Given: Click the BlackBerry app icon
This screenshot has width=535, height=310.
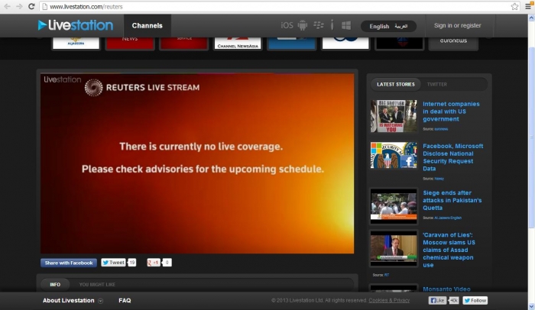Looking at the screenshot, I should [x=318, y=25].
